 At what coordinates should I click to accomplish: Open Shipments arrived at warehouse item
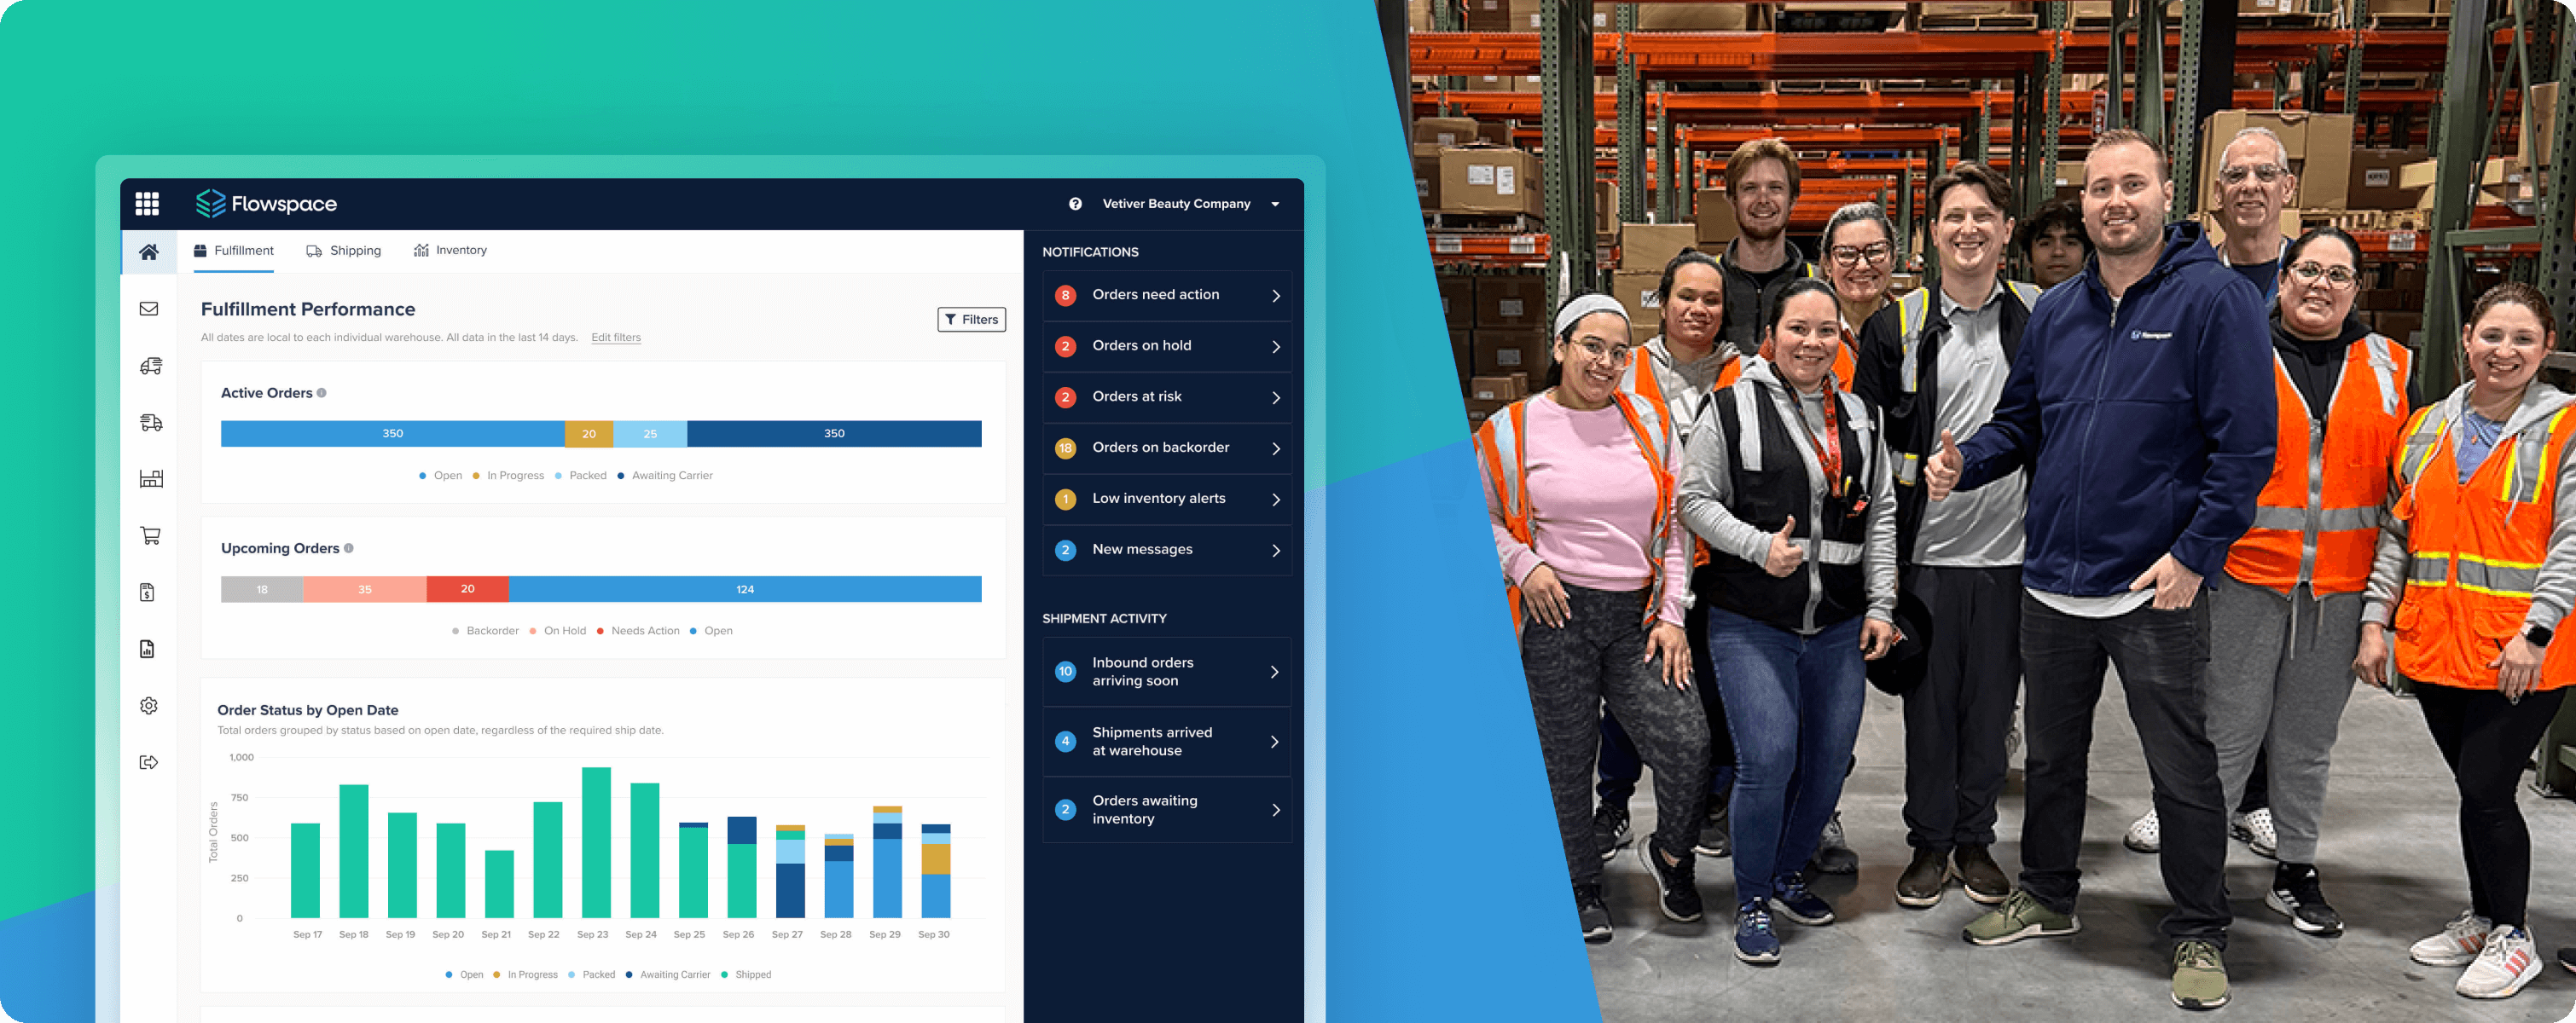coord(1167,742)
